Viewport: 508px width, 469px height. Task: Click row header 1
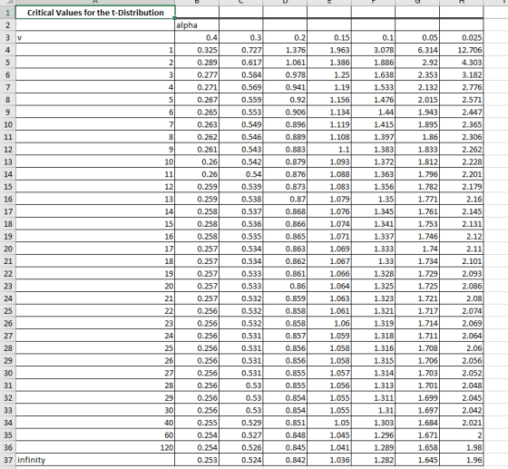7,13
